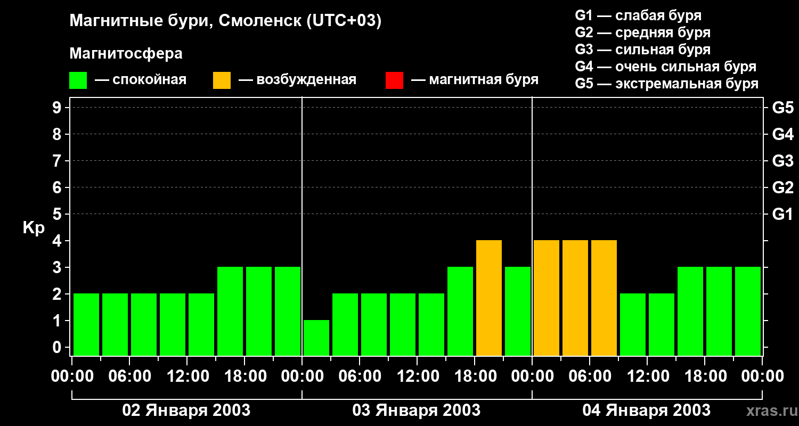Click the last green bar on 04 Января

tap(748, 311)
